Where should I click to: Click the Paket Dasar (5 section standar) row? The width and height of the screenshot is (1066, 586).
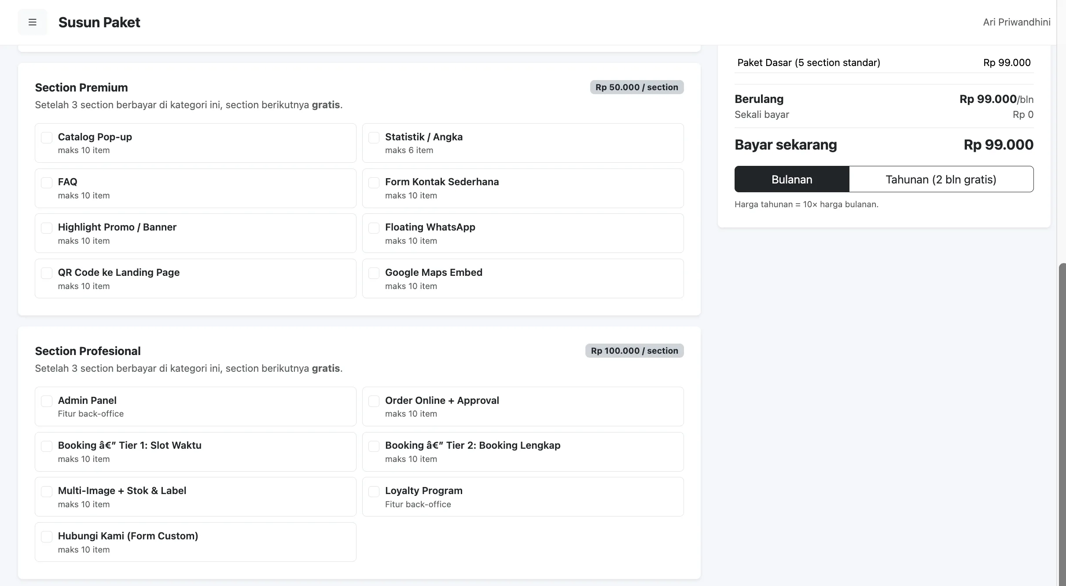pos(884,62)
